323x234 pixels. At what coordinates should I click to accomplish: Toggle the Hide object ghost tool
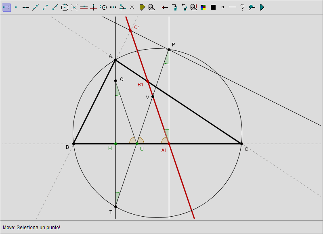click(151, 7)
